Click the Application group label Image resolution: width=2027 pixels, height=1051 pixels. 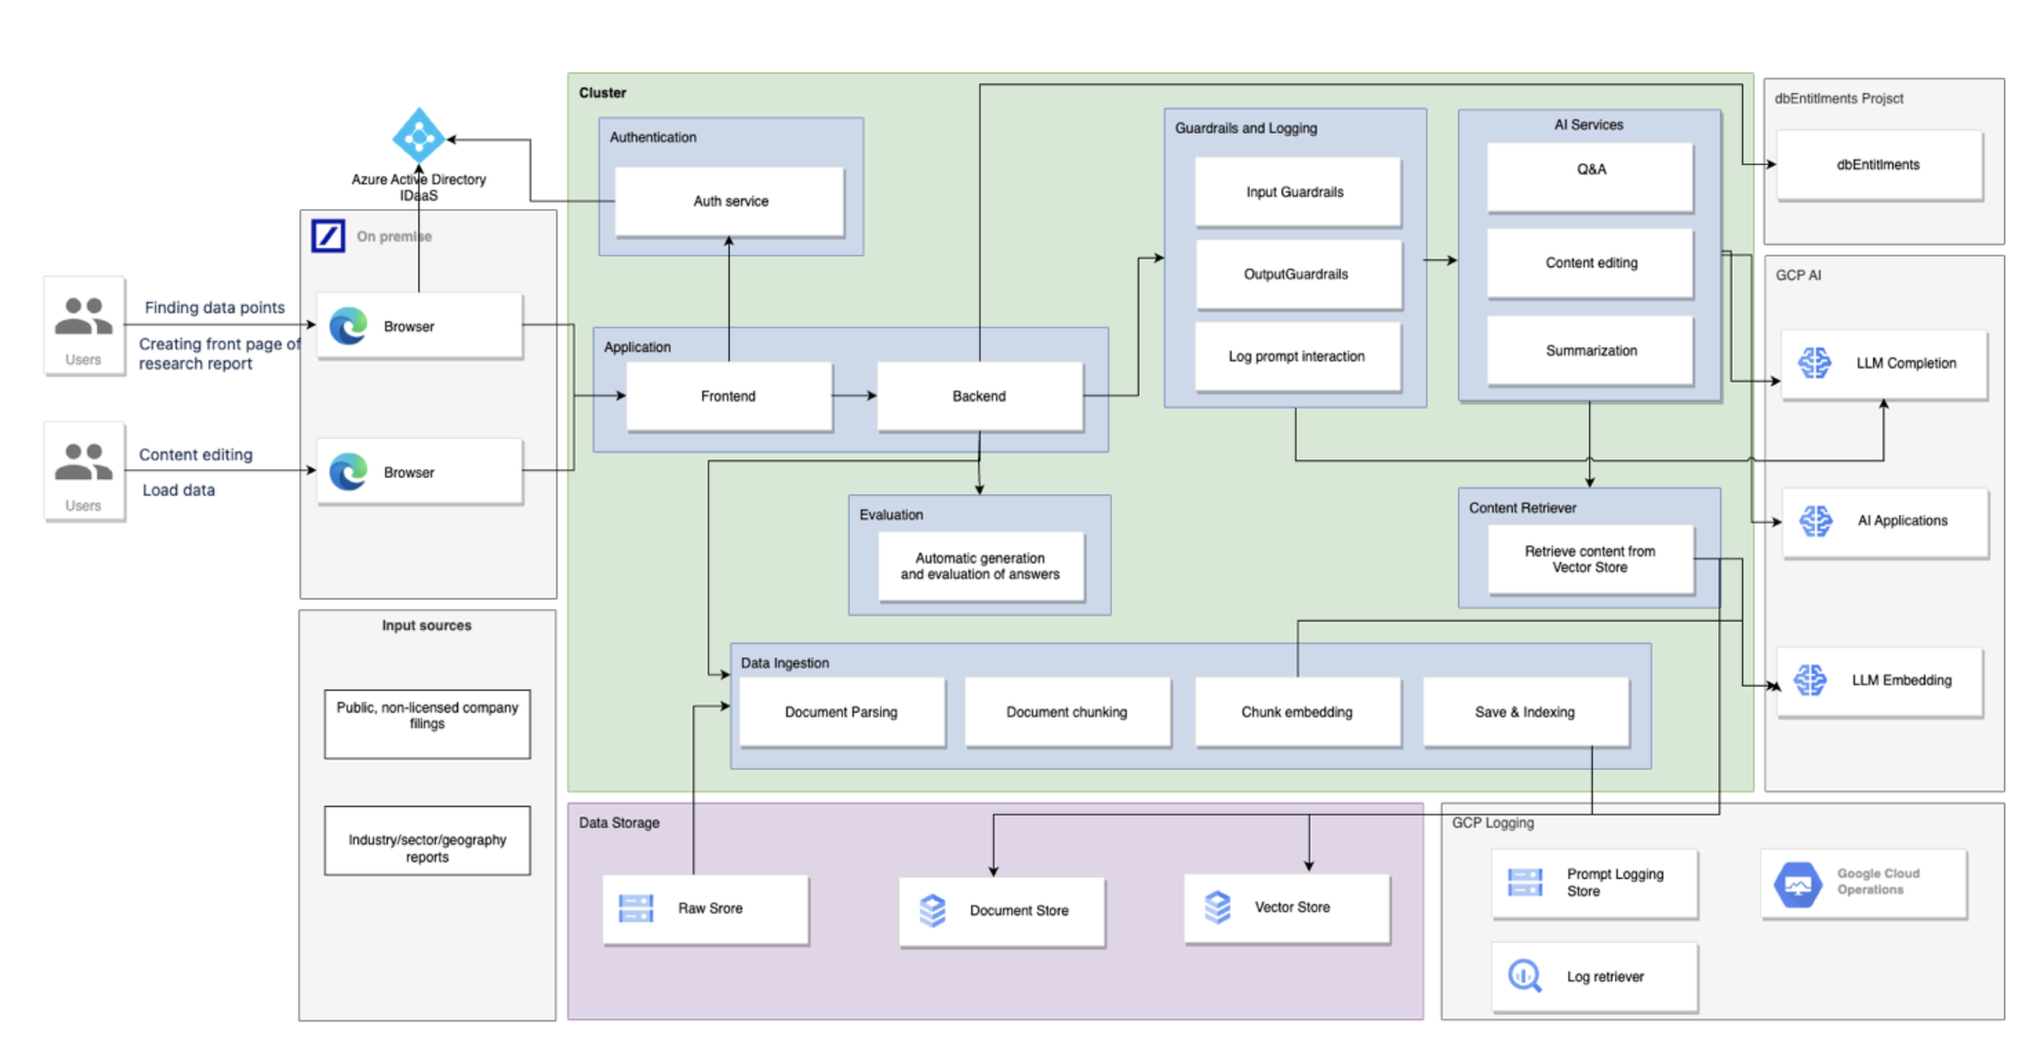click(x=638, y=346)
